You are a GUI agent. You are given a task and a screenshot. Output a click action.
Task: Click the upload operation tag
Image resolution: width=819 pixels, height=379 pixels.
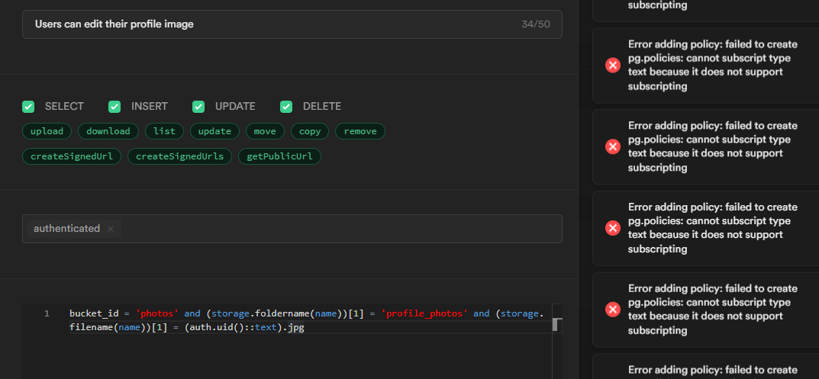pyautogui.click(x=47, y=131)
